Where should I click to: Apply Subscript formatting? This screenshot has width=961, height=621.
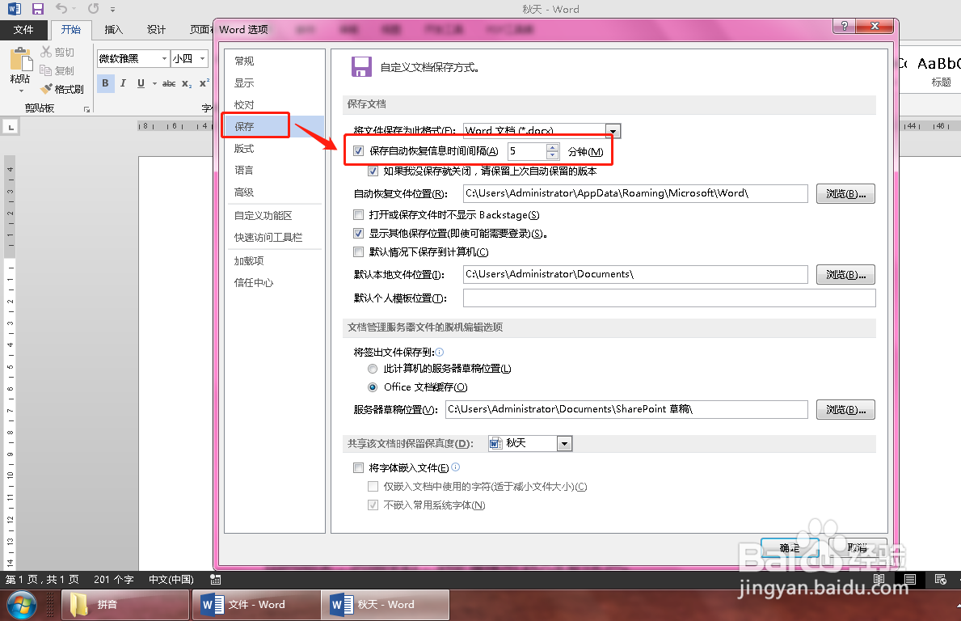pyautogui.click(x=187, y=83)
